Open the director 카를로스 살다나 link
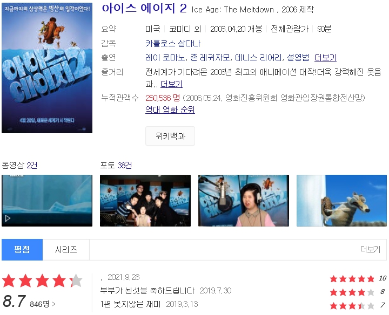 click(173, 44)
